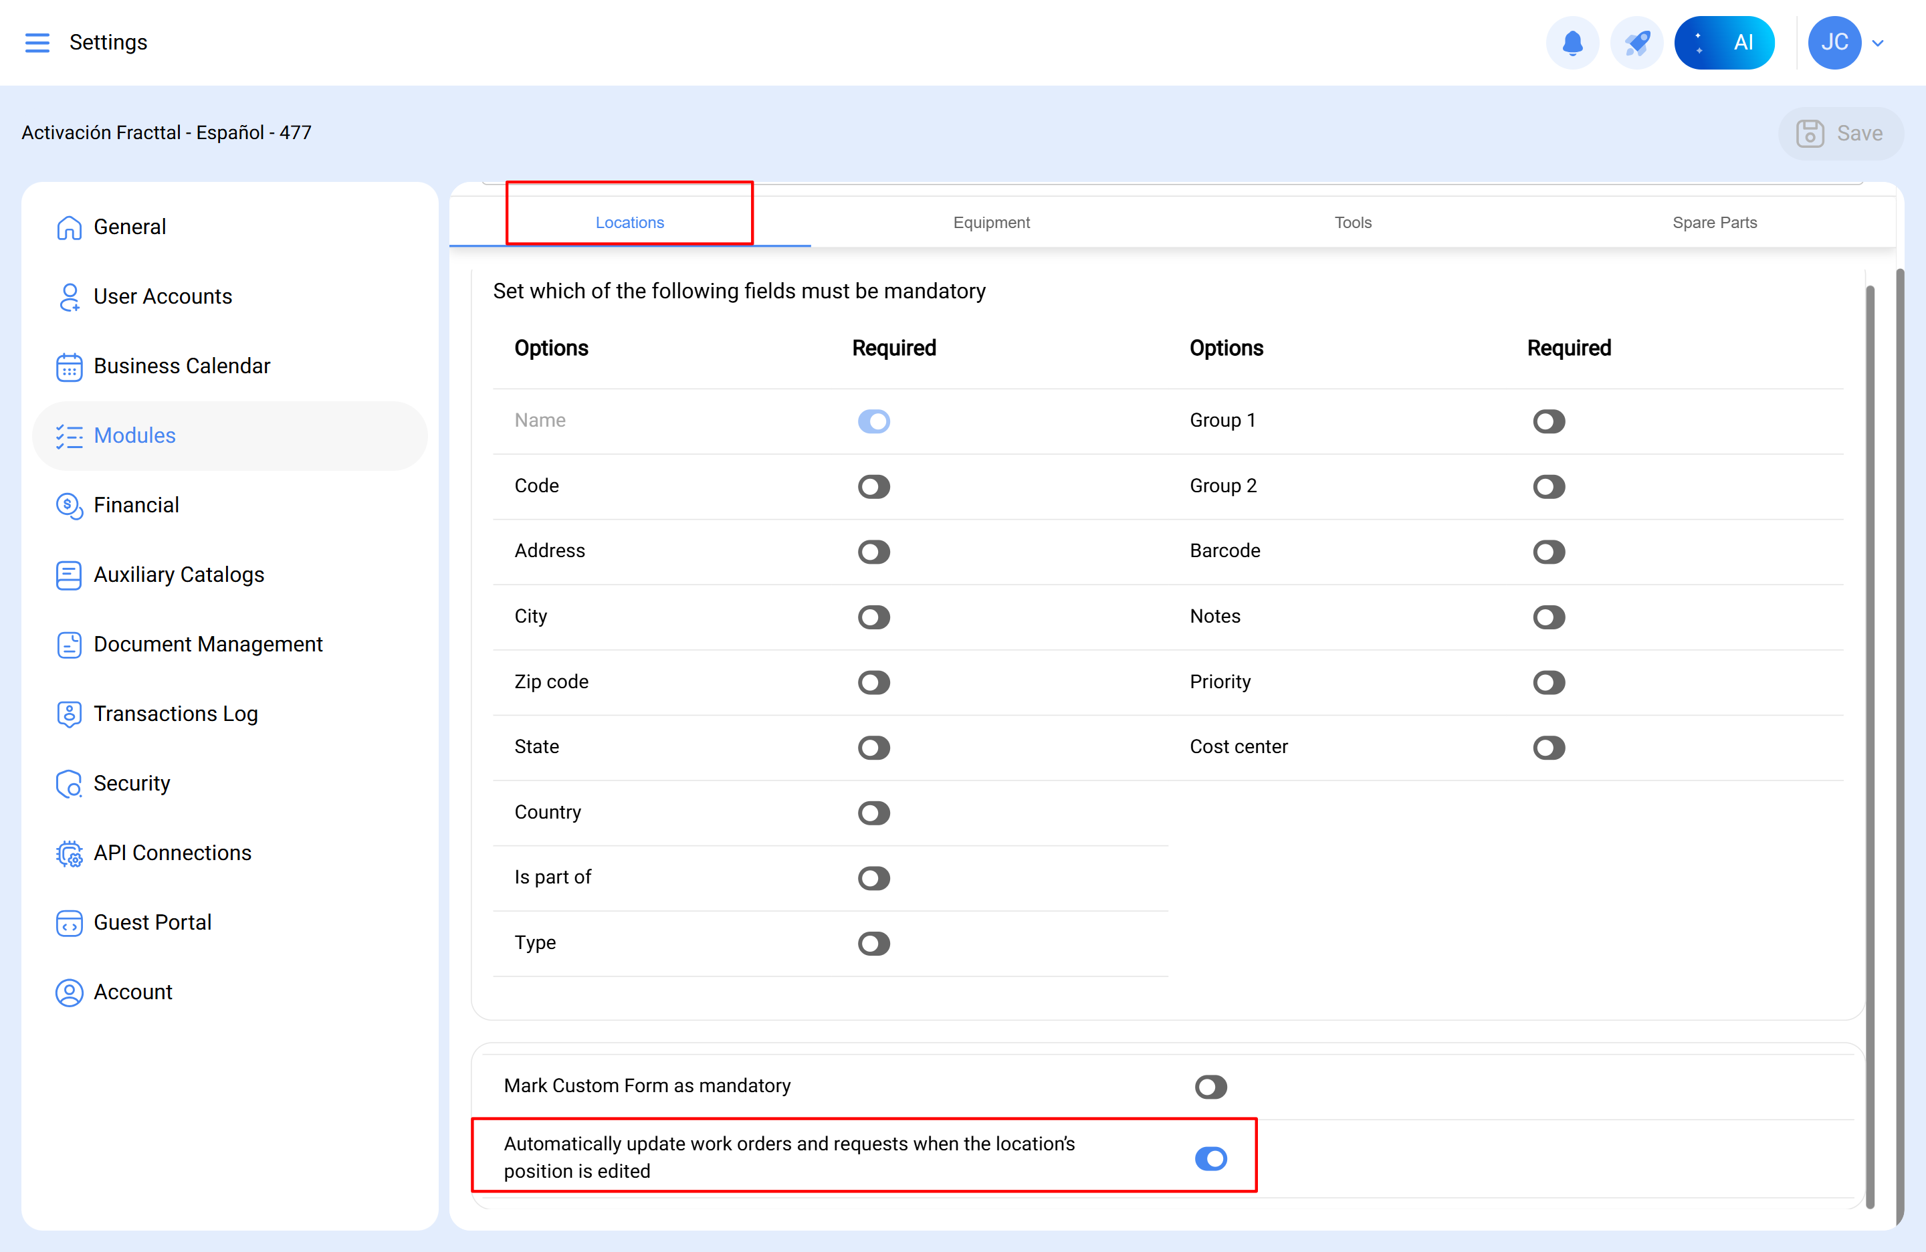Enable the Barcode required toggle
1926x1252 pixels.
(1548, 552)
